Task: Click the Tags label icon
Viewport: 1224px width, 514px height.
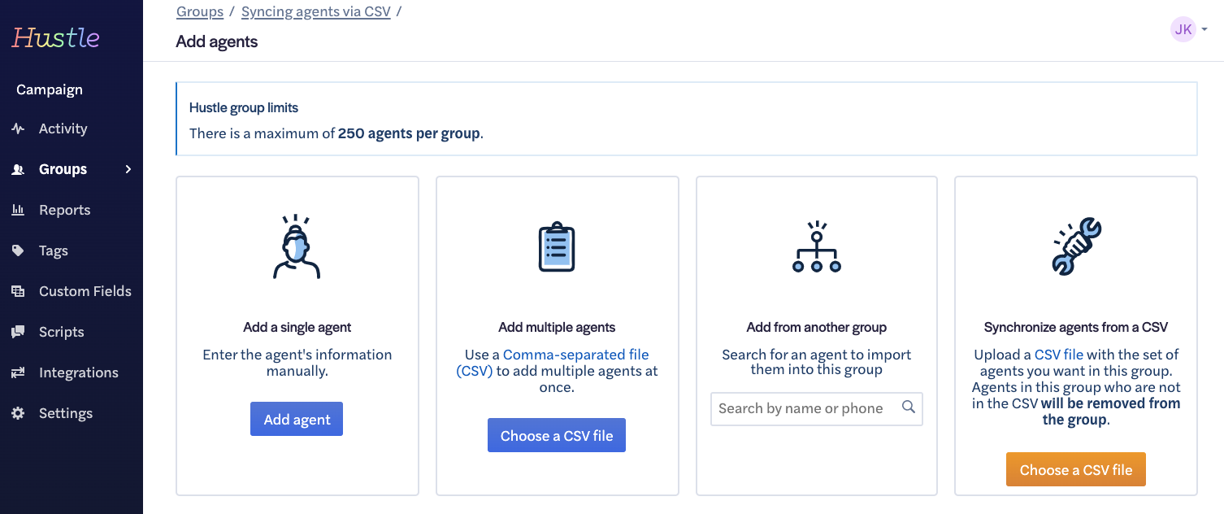Action: pyautogui.click(x=18, y=250)
